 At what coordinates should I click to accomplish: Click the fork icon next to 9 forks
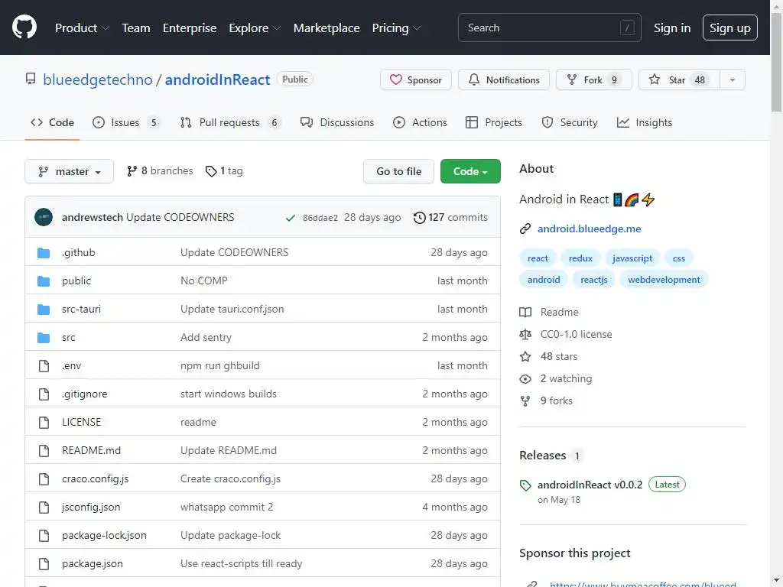[x=525, y=401]
